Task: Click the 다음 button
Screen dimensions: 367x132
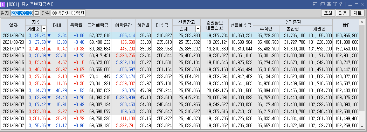Action: [x=342, y=13]
